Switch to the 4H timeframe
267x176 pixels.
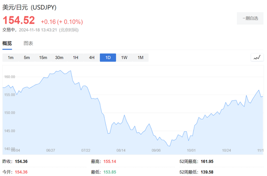[x=92, y=58]
